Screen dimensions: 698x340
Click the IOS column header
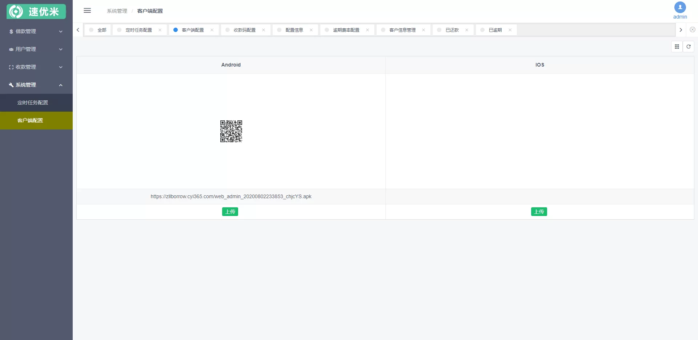pos(540,65)
